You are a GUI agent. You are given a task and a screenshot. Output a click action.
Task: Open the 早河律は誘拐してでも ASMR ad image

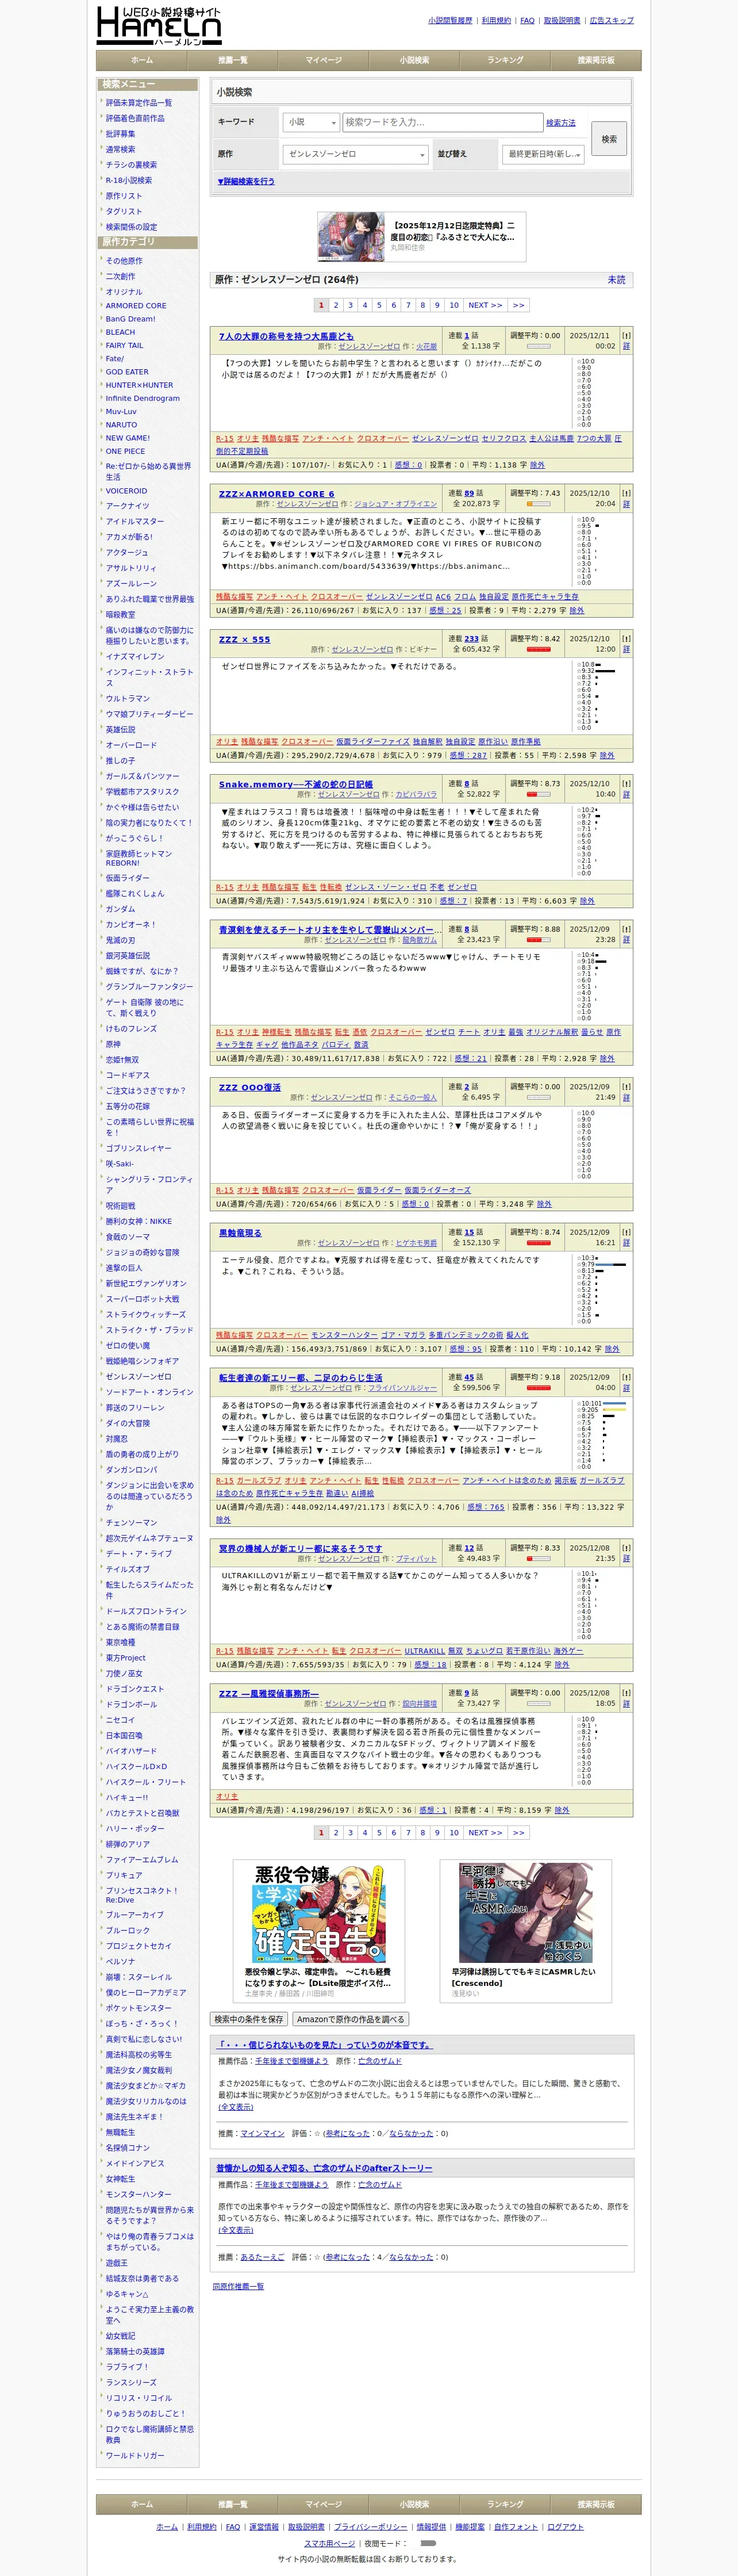click(526, 1912)
